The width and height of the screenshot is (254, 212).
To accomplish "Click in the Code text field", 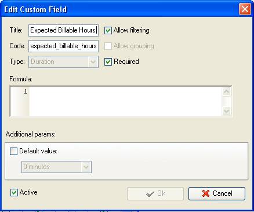I will click(63, 46).
